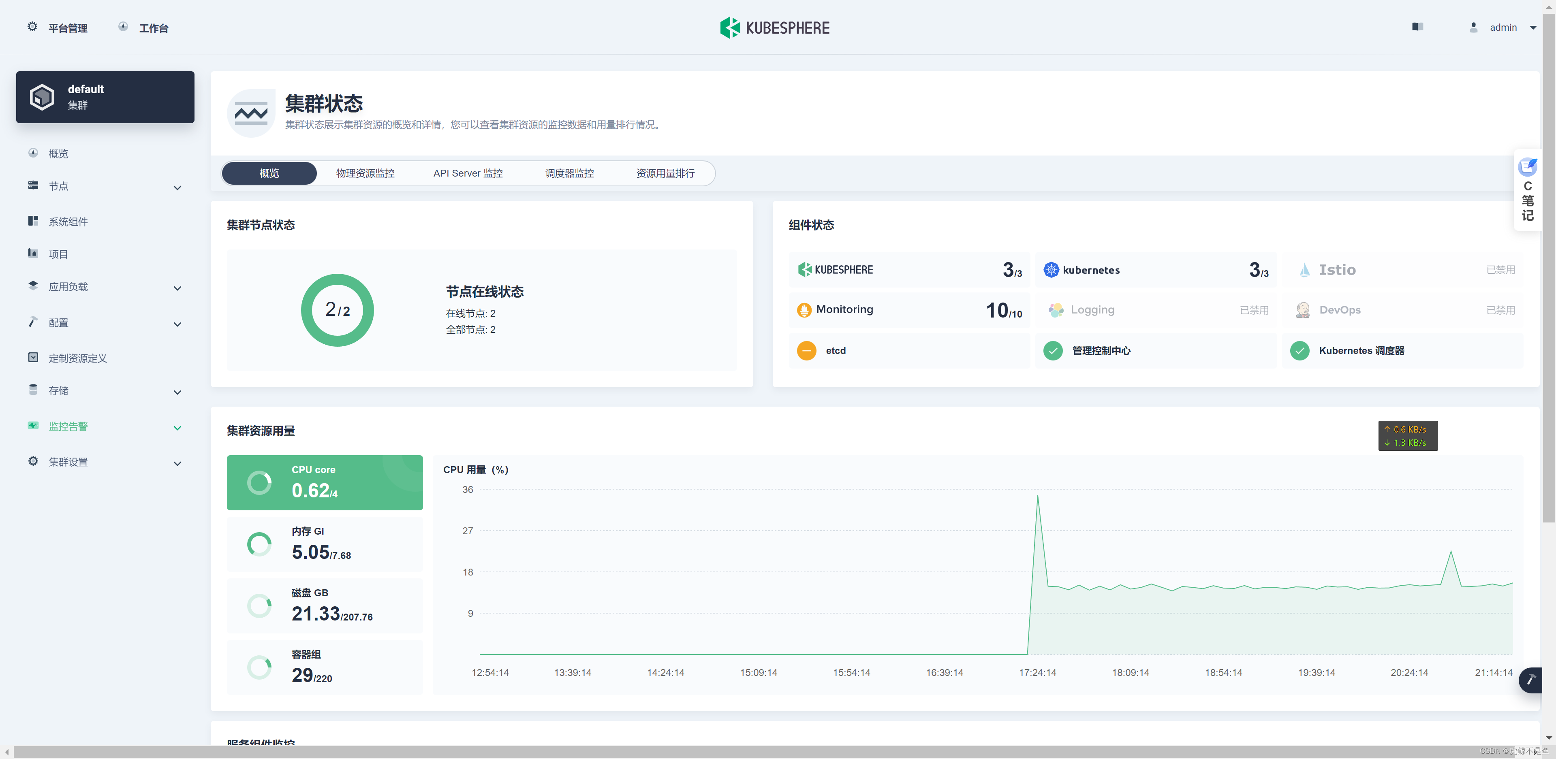This screenshot has height=759, width=1556.
Task: Click the 应用负载 layers icon
Action: tap(33, 286)
